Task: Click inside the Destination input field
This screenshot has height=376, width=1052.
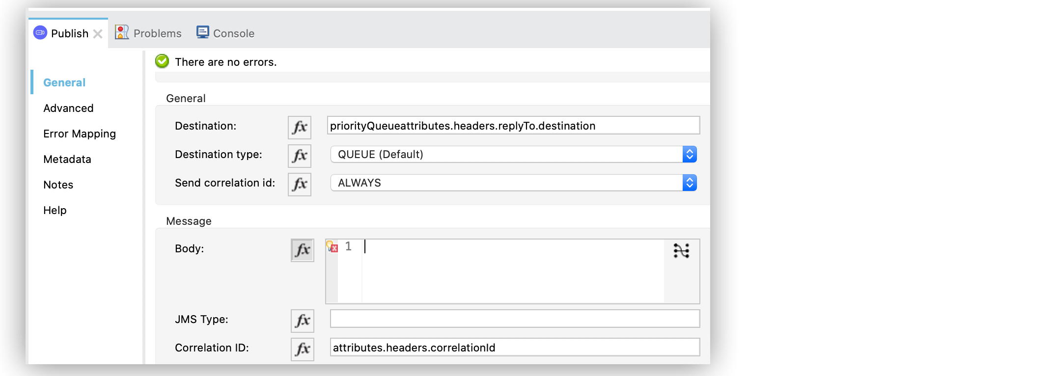Action: pyautogui.click(x=513, y=125)
